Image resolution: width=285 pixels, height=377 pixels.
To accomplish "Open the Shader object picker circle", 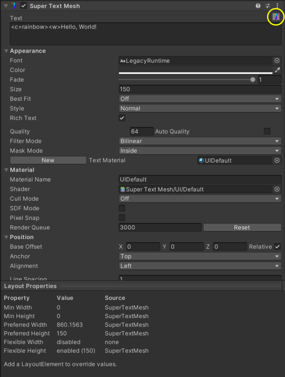I will 277,189.
